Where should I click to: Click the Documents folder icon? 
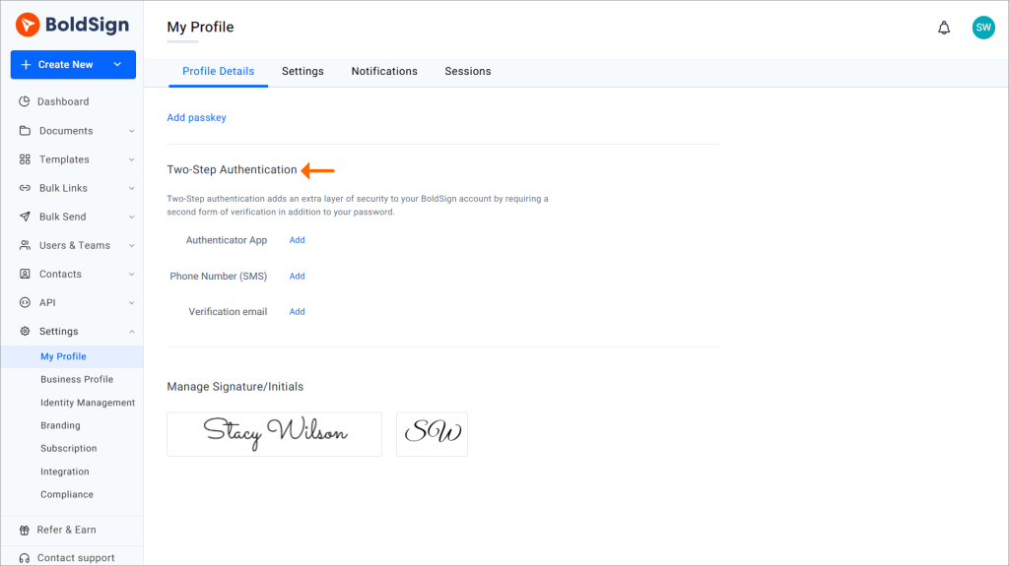pos(25,131)
